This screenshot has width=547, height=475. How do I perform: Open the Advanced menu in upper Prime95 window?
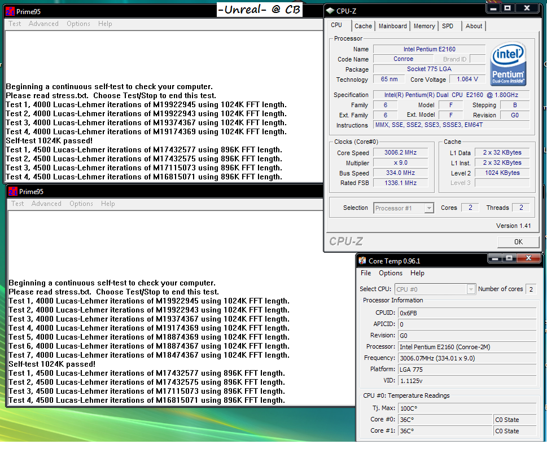tap(43, 24)
